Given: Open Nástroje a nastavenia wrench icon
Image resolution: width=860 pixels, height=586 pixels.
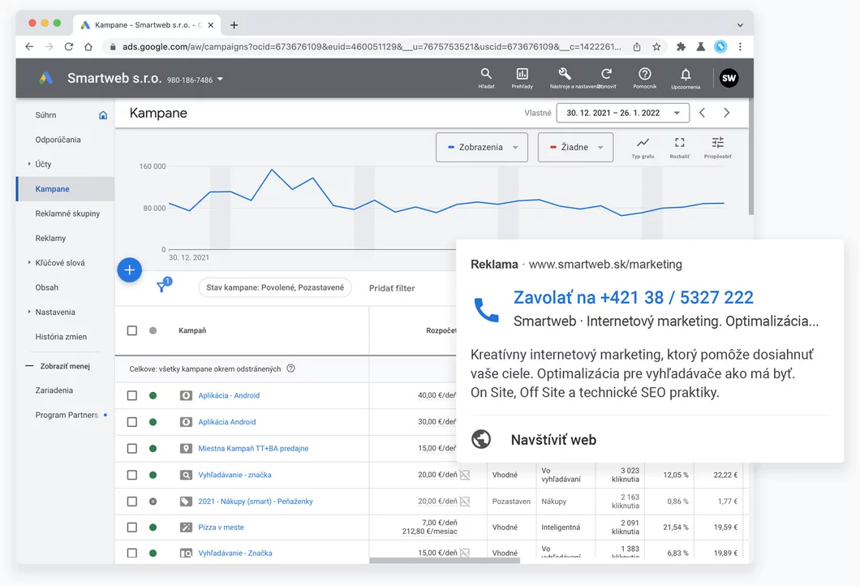Looking at the screenshot, I should point(565,74).
